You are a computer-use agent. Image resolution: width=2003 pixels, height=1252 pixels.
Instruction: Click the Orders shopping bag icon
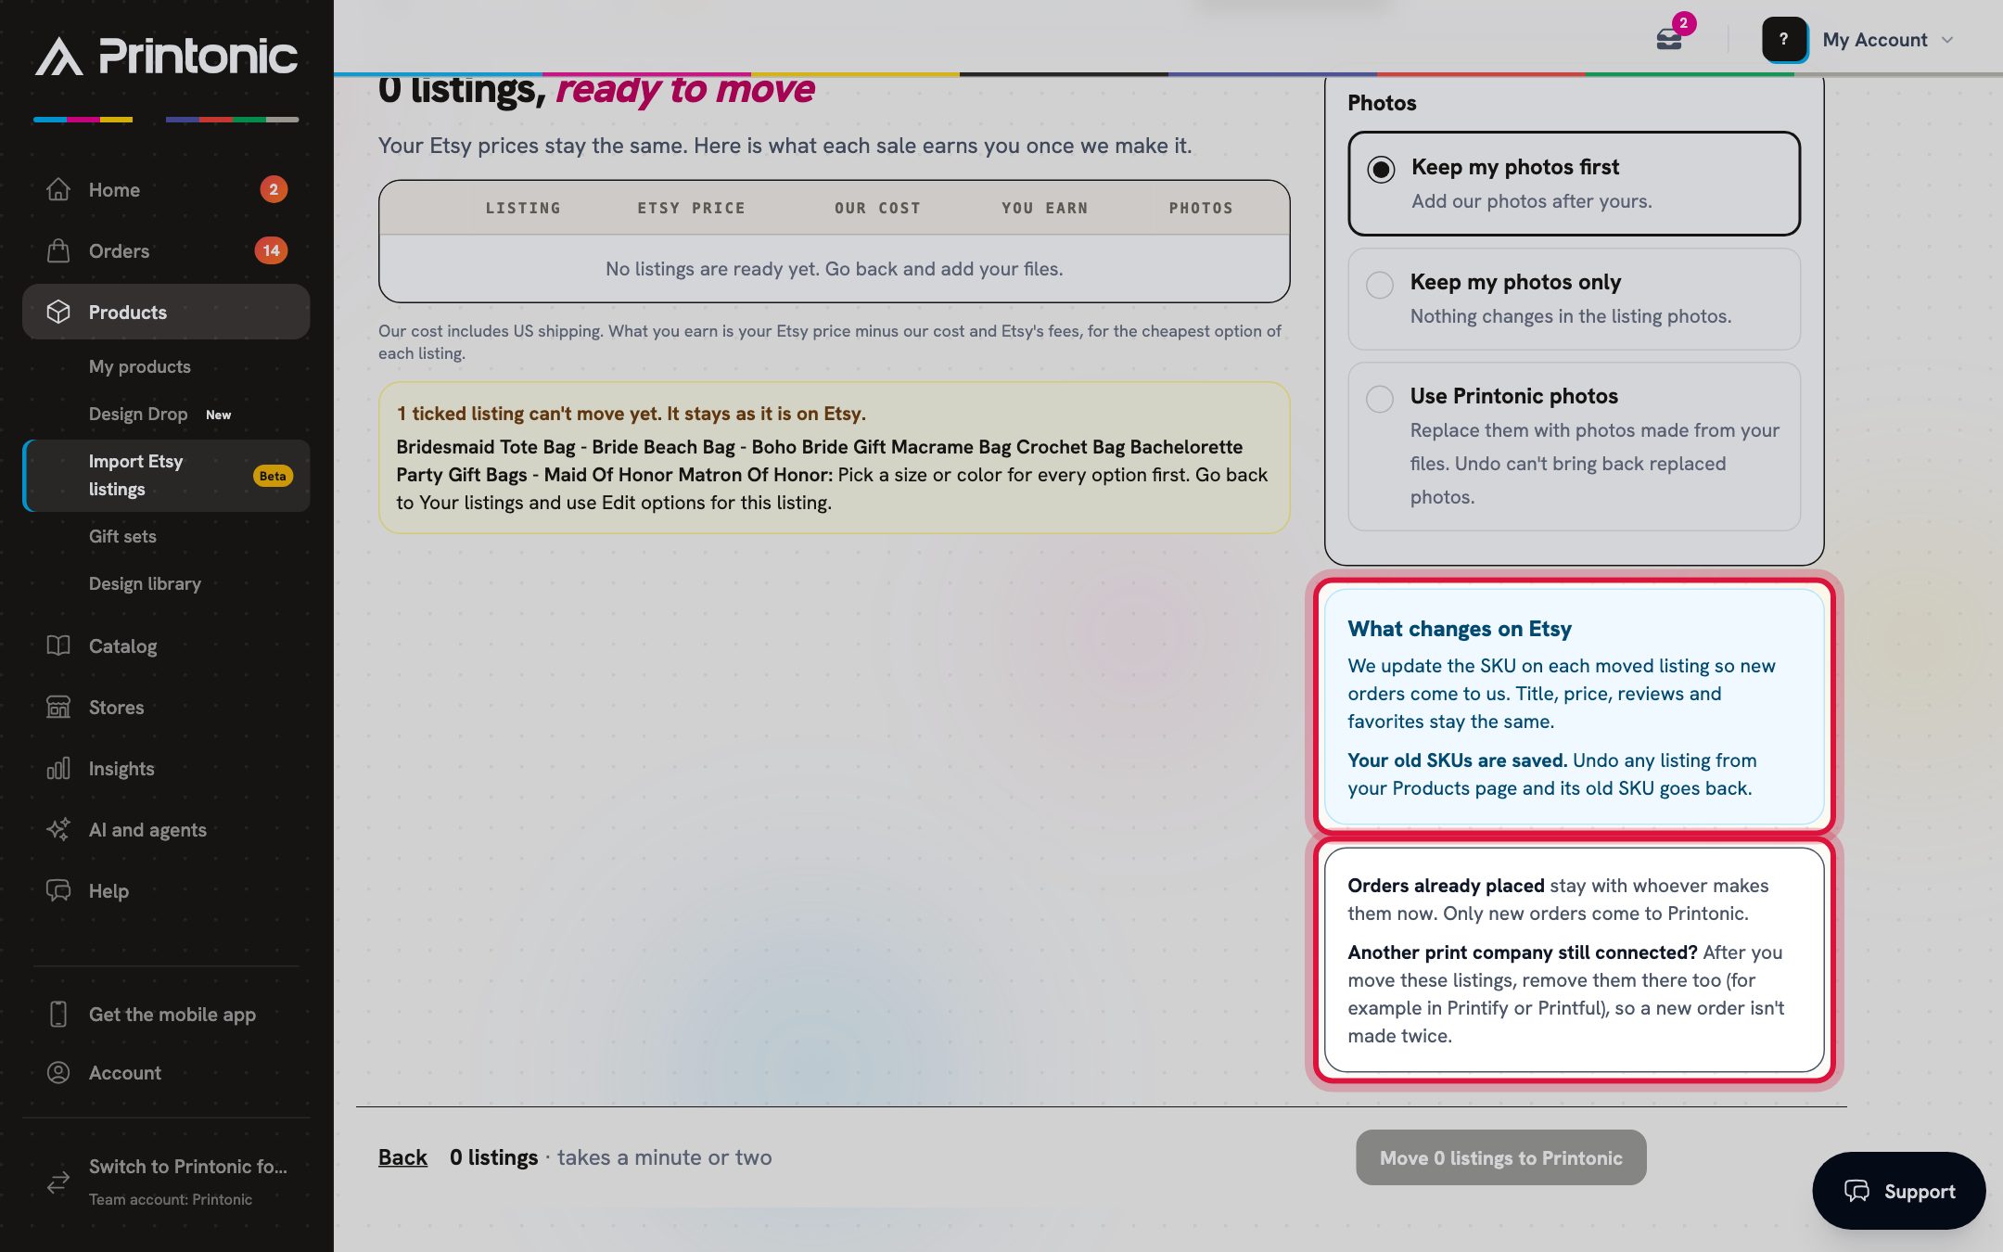click(58, 250)
